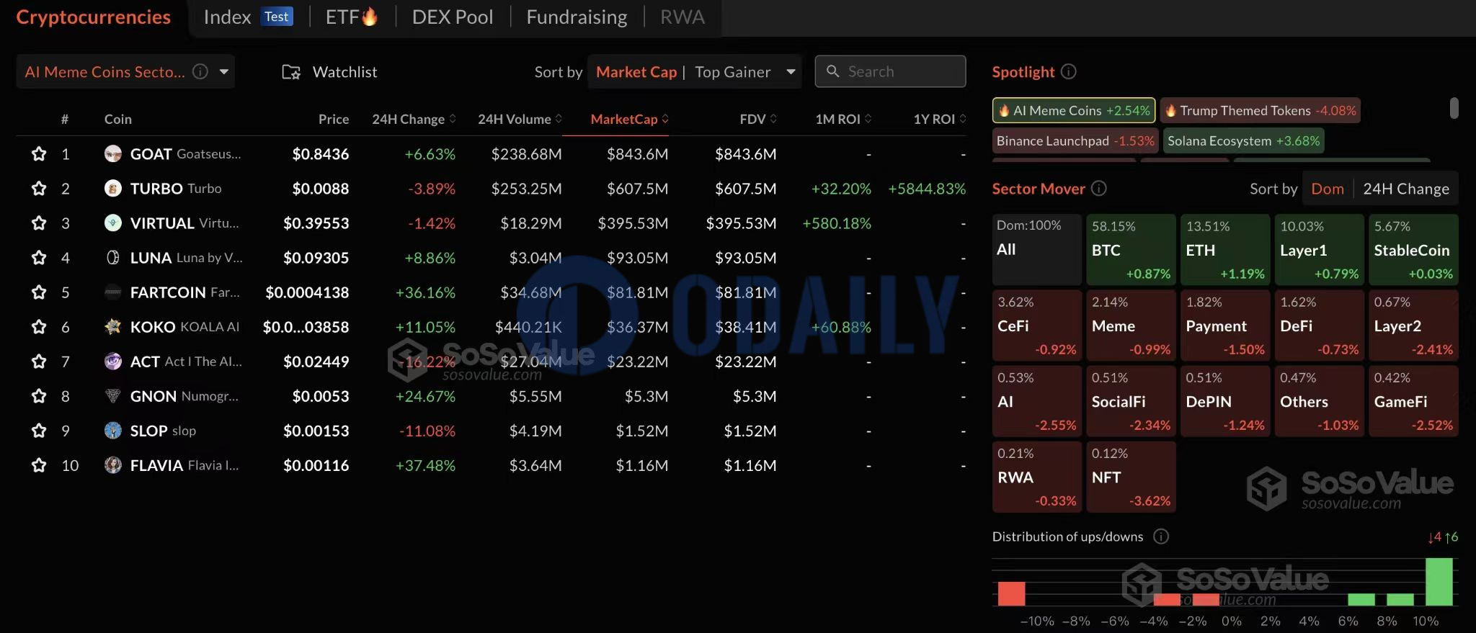This screenshot has height=633, width=1476.
Task: Star SLOP to add to watchlist
Action: (39, 431)
